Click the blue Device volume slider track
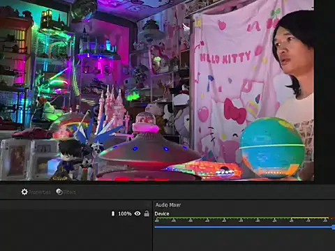The height and width of the screenshot is (251, 335). tap(243, 227)
